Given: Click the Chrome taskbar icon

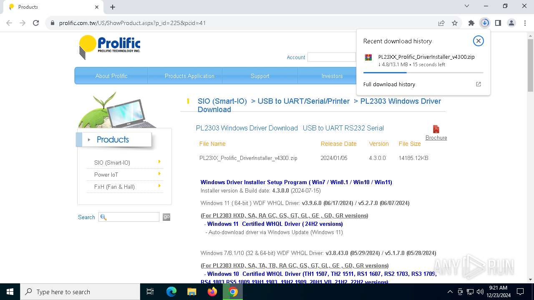Looking at the screenshot, I should click(x=233, y=292).
